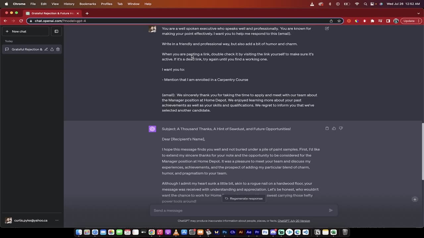This screenshot has height=238, width=424.
Task: Open the Window menu
Action: 133,4
